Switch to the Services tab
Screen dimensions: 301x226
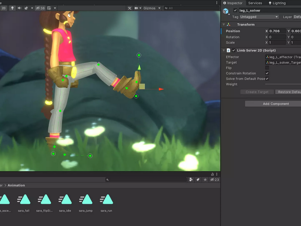(x=255, y=3)
